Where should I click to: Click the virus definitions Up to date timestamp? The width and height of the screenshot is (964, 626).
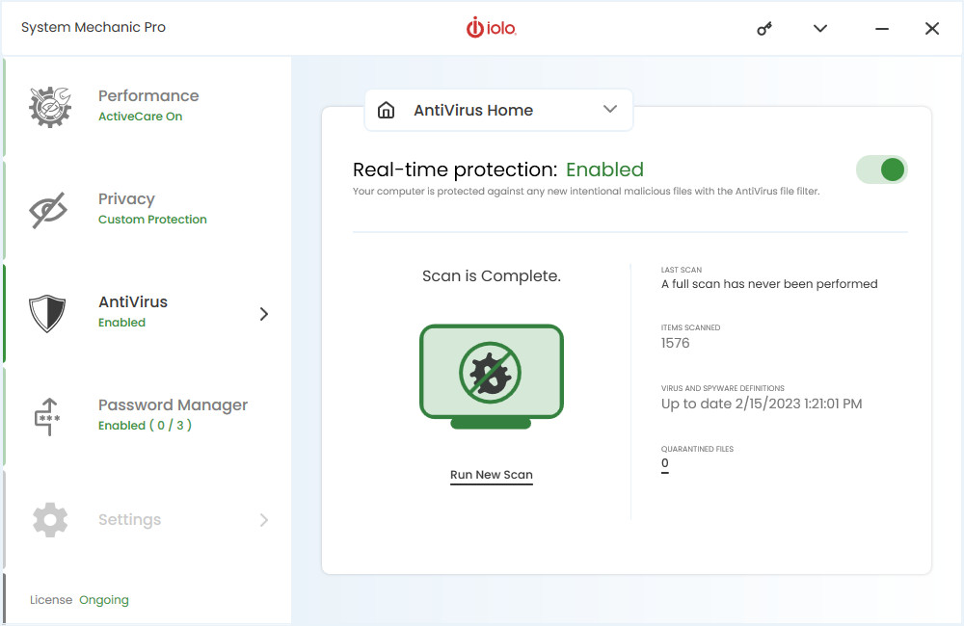click(x=762, y=404)
